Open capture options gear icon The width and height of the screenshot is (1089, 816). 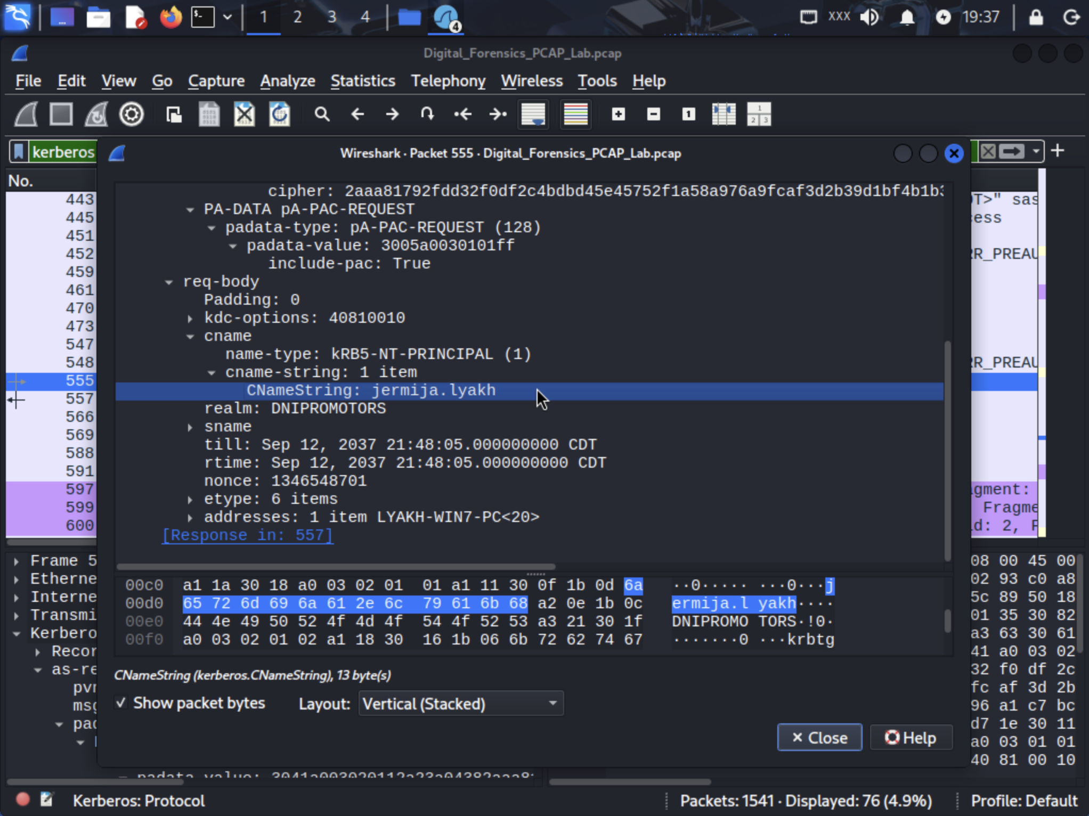coord(131,114)
